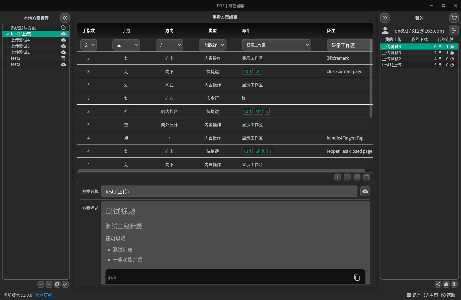Select row with Ctrl W shortcut
The height and width of the screenshot is (300, 461).
(x=225, y=71)
